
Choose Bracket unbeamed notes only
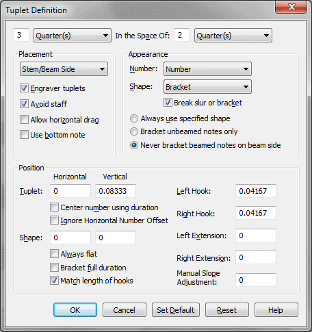134,131
